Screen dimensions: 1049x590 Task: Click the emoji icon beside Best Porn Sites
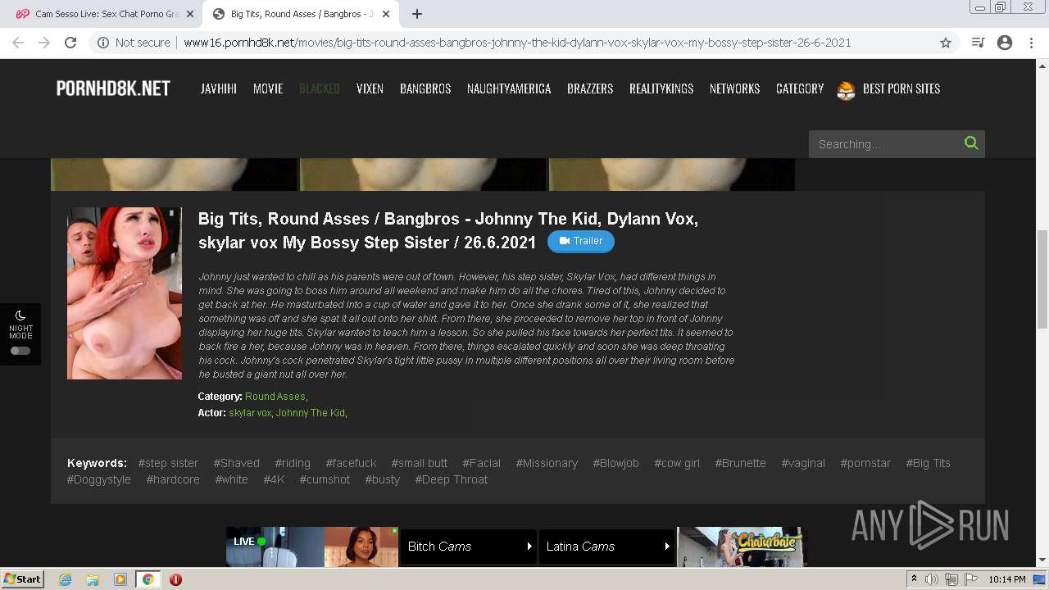(x=846, y=89)
